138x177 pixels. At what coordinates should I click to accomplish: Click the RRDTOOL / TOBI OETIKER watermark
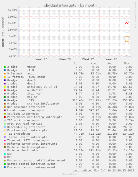tap(135, 15)
